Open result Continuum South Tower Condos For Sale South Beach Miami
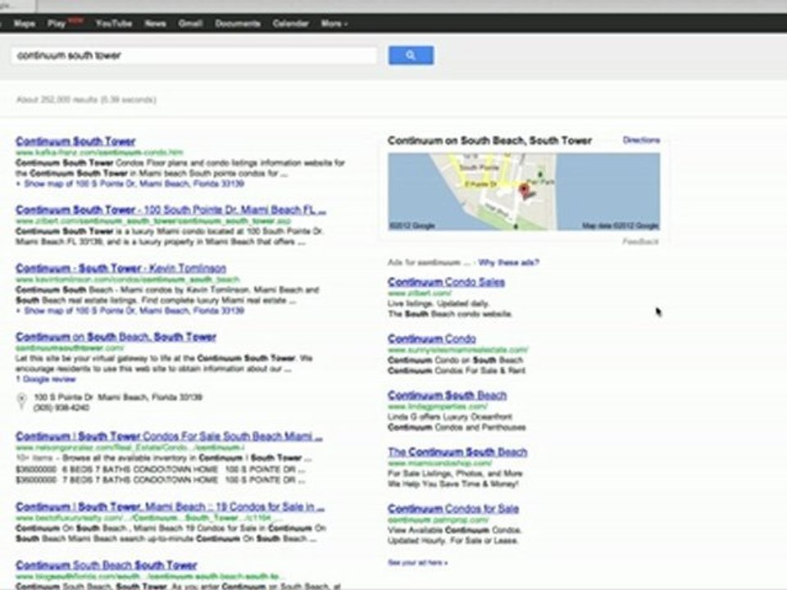Image resolution: width=787 pixels, height=590 pixels. [169, 436]
